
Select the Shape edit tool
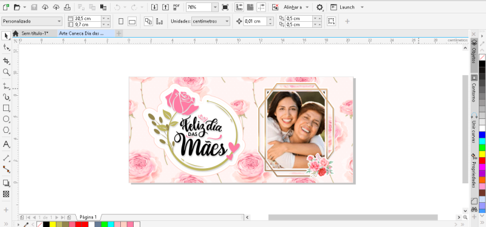[6, 47]
